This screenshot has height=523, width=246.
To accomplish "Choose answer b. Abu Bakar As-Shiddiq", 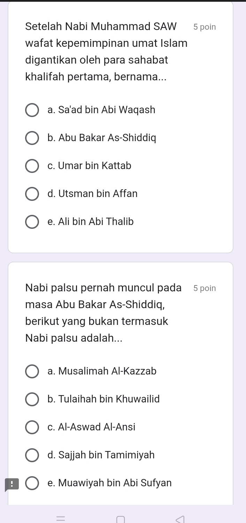I will tap(32, 138).
